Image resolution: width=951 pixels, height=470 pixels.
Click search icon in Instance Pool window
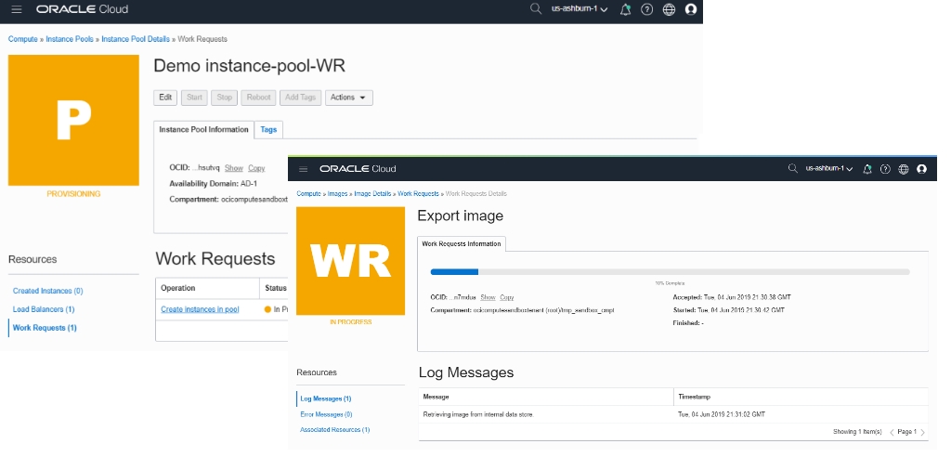click(x=535, y=9)
